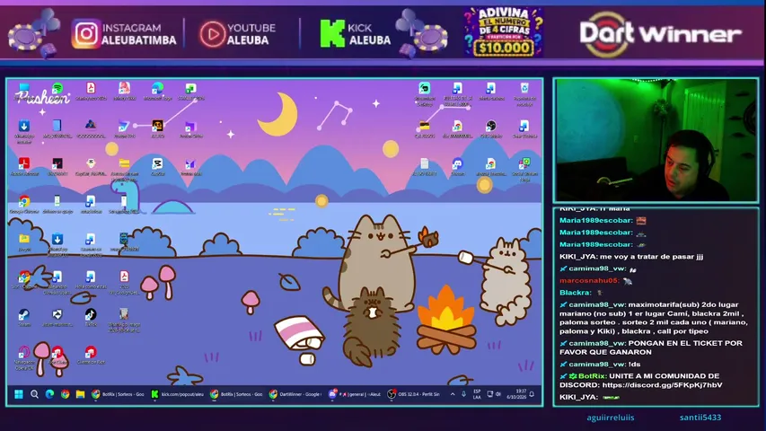Screen dimensions: 766x431
Task: Open the ESP LAA language switcher
Action: [x=477, y=394]
